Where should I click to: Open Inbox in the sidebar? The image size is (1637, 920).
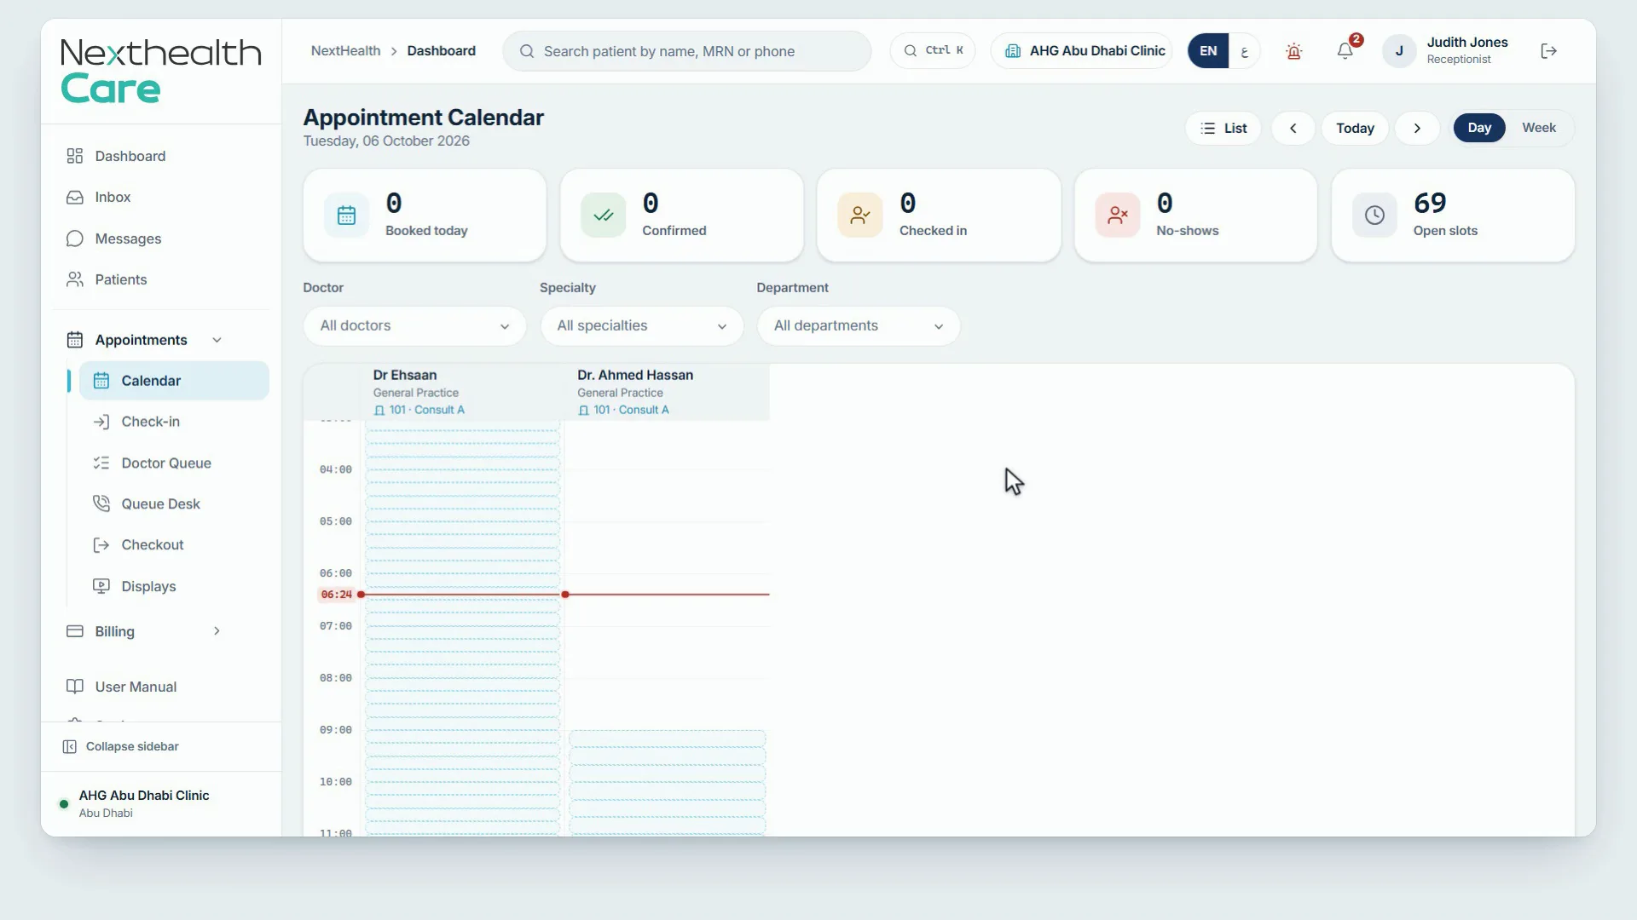pos(161,198)
